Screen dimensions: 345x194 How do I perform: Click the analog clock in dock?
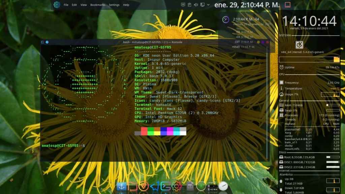click(x=223, y=186)
